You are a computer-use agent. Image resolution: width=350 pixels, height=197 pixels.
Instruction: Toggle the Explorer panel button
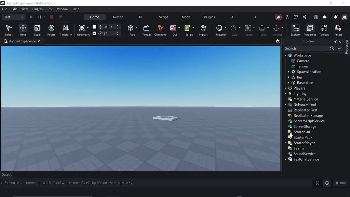click(296, 30)
